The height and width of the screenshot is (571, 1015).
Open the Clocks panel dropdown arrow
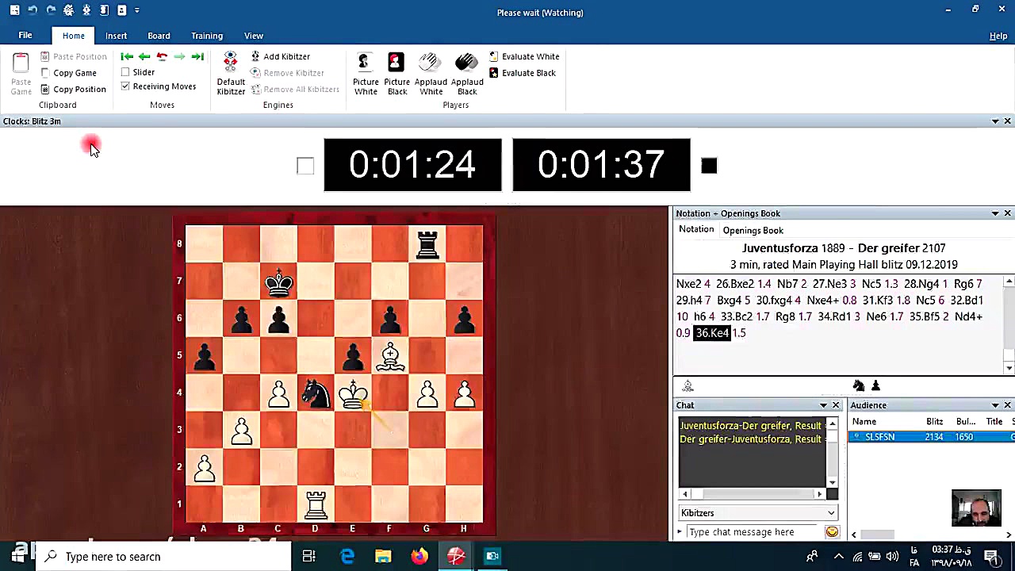click(x=995, y=121)
